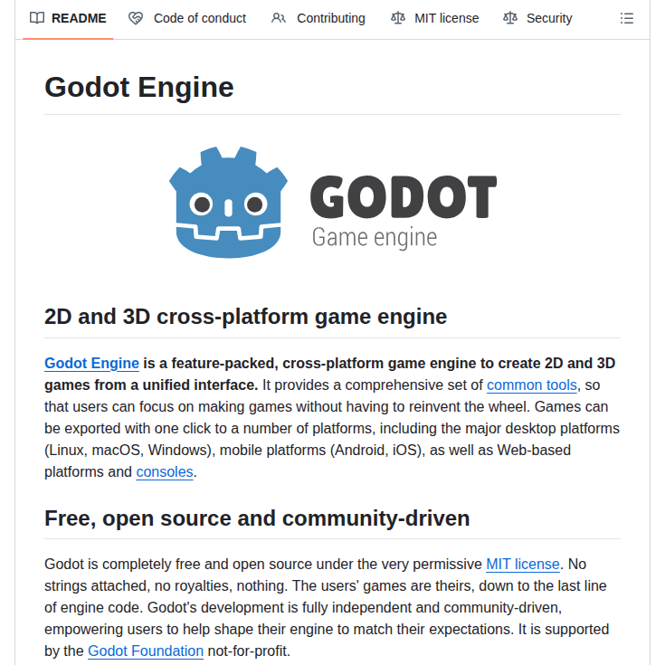This screenshot has height=665, width=665.
Task: Click the Godot Engine main heading
Action: 139,88
